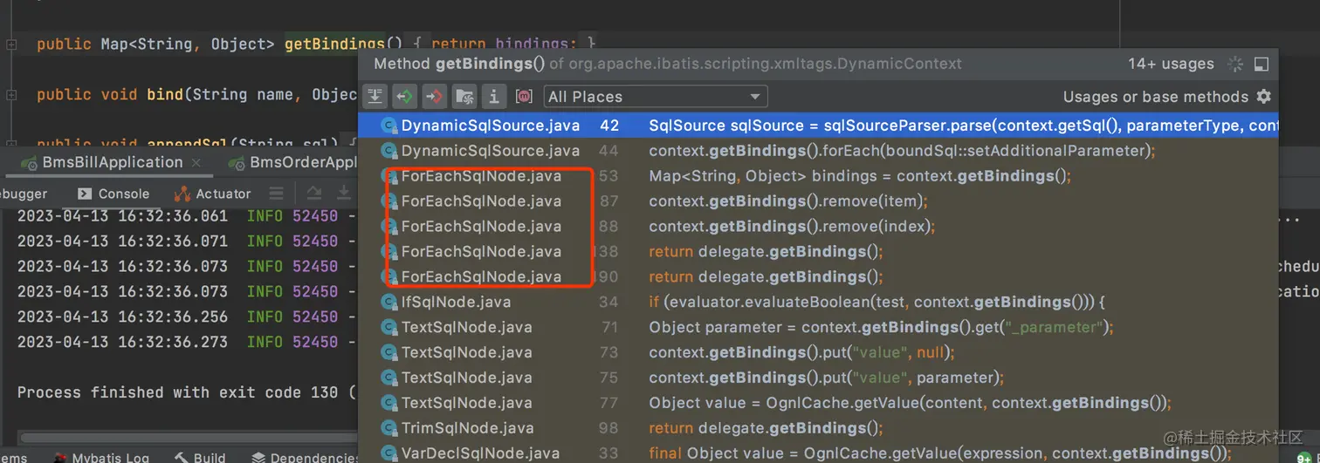Select TextSqlNode.java line 75 usage
This screenshot has height=463, width=1320.
pos(819,378)
